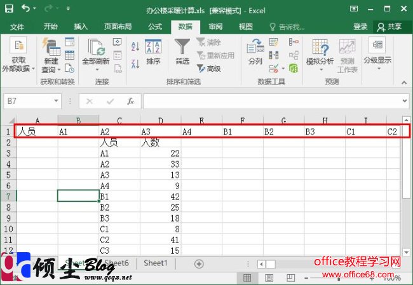
Task: Click the horizontal scrollbar left arrow
Action: (x=261, y=264)
